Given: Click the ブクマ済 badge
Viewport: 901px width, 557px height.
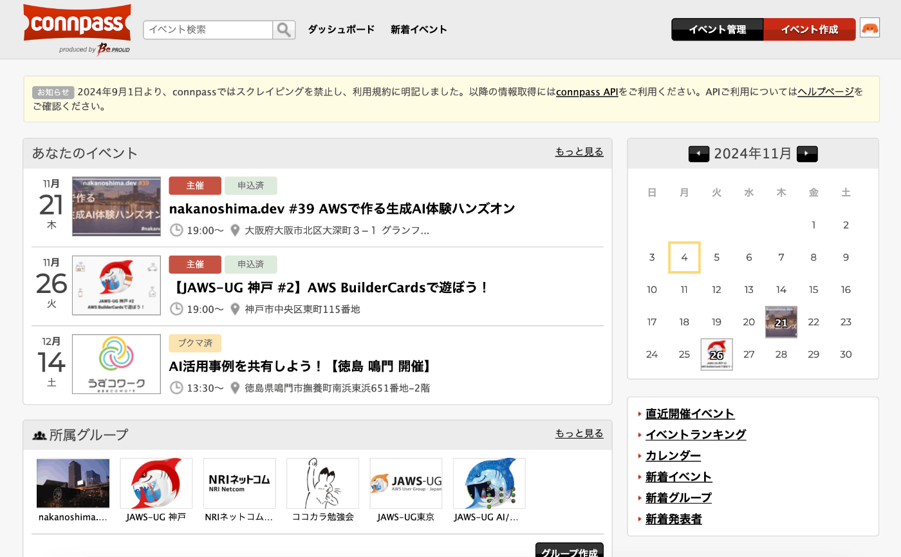Looking at the screenshot, I should 195,343.
